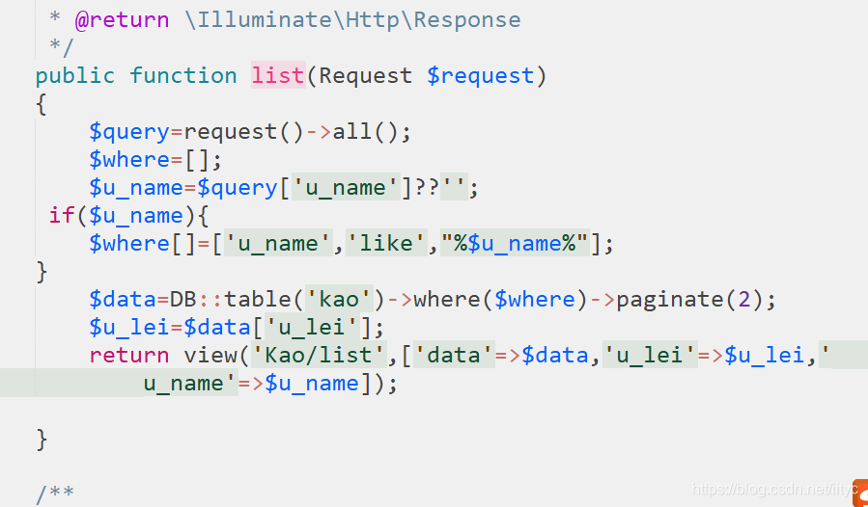Screen dimensions: 868x507
Task: Click the 'kao' table name string
Action: [x=339, y=299]
